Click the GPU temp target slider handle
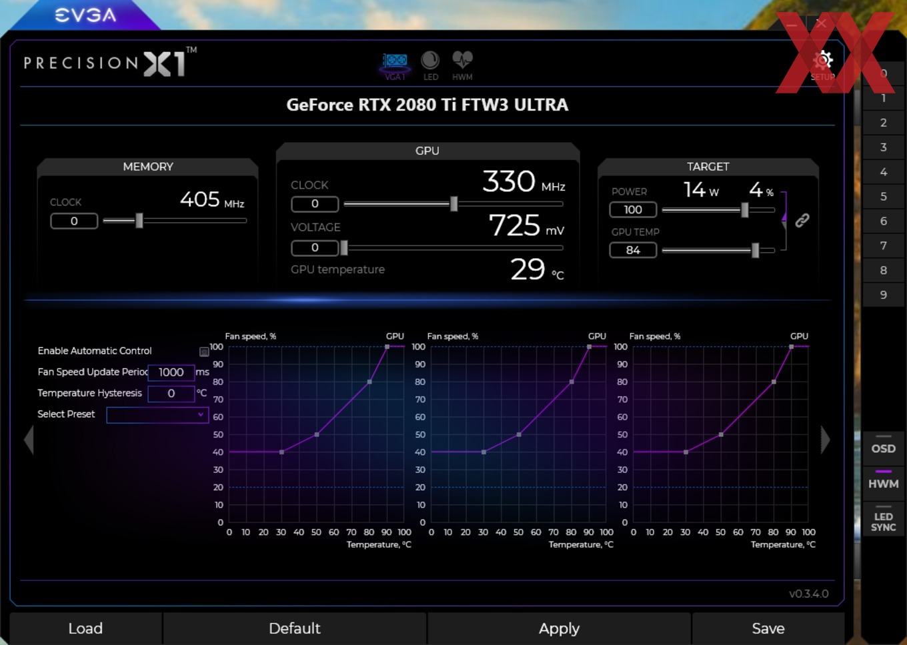The width and height of the screenshot is (907, 645). coord(756,250)
